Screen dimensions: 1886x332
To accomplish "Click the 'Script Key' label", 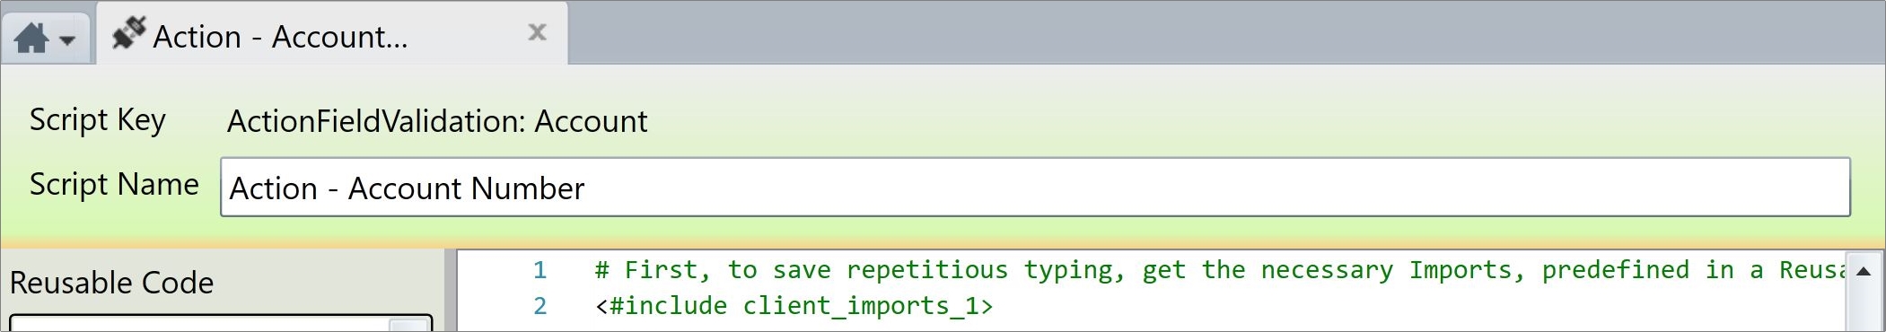I will point(98,120).
